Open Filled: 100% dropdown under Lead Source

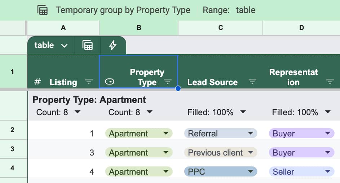tap(243, 112)
